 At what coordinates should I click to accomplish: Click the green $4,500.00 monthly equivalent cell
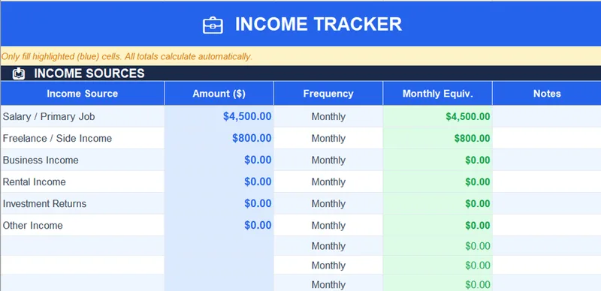point(438,116)
